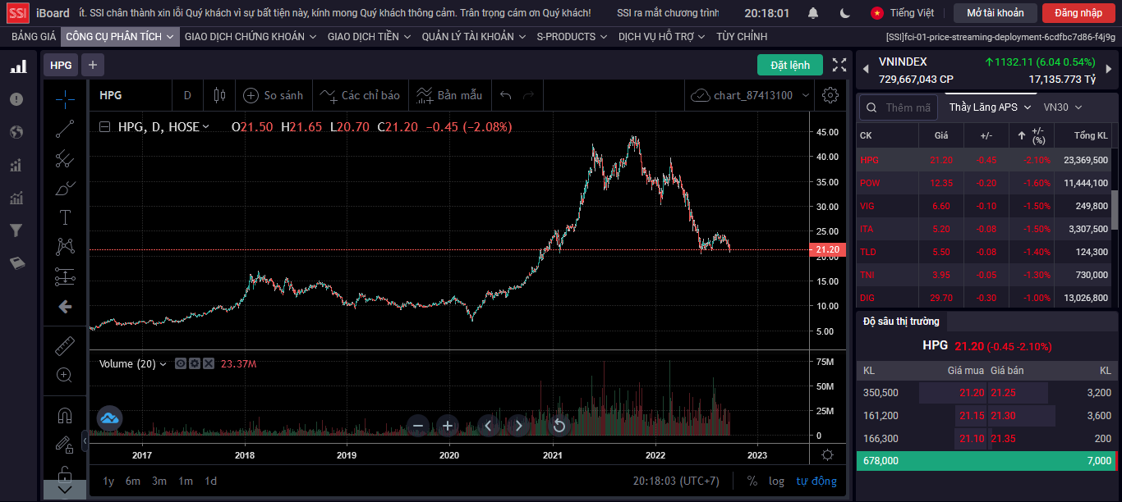
Task: Click the back arrow icon in drawing toolbar
Action: pos(65,307)
